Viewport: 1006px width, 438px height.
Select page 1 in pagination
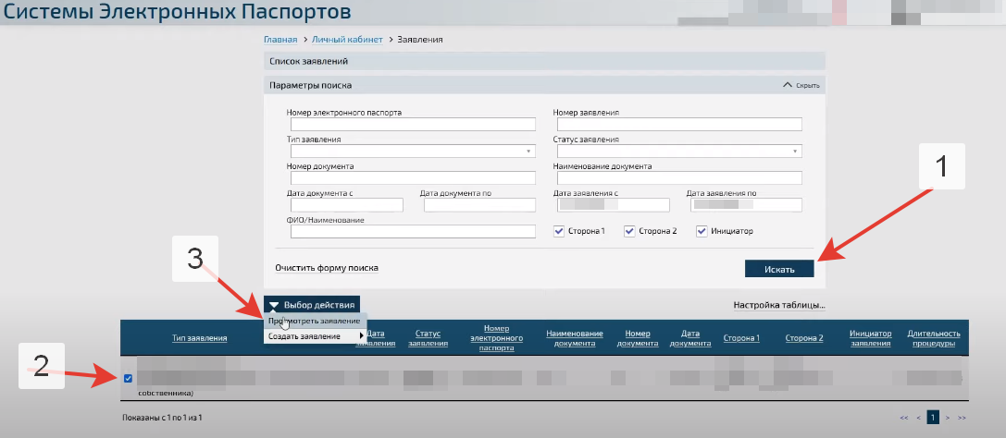click(x=934, y=418)
